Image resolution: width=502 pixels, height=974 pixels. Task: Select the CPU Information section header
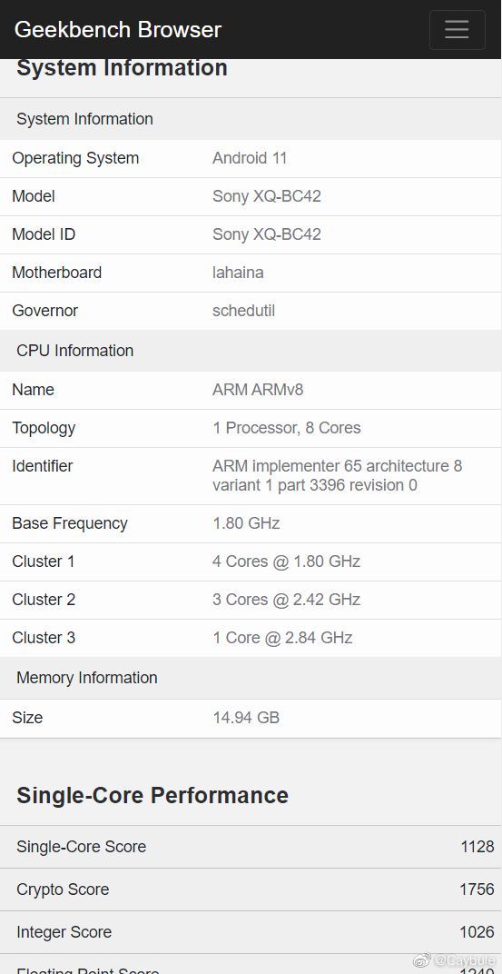[x=251, y=351]
